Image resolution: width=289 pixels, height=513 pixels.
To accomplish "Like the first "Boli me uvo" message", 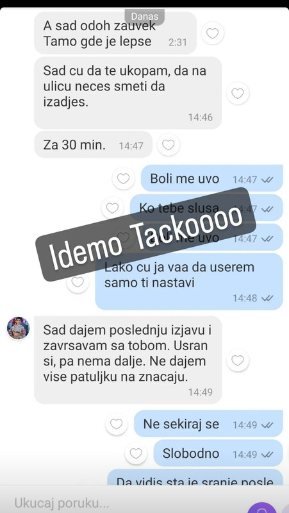I will pos(123,178).
